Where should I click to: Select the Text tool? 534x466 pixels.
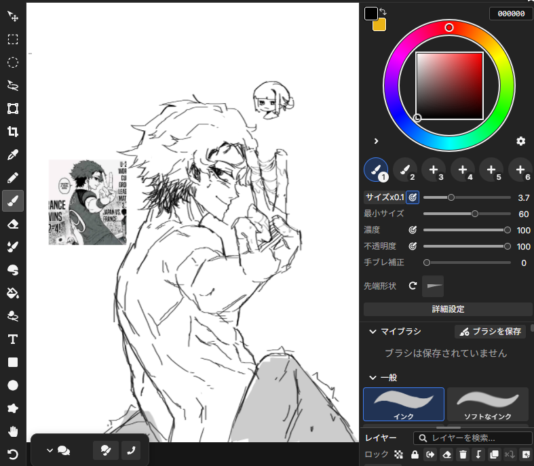pyautogui.click(x=13, y=339)
